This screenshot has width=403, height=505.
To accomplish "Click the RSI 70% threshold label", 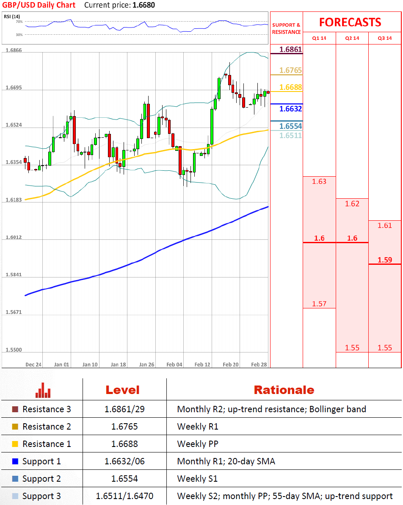I will click(x=19, y=22).
